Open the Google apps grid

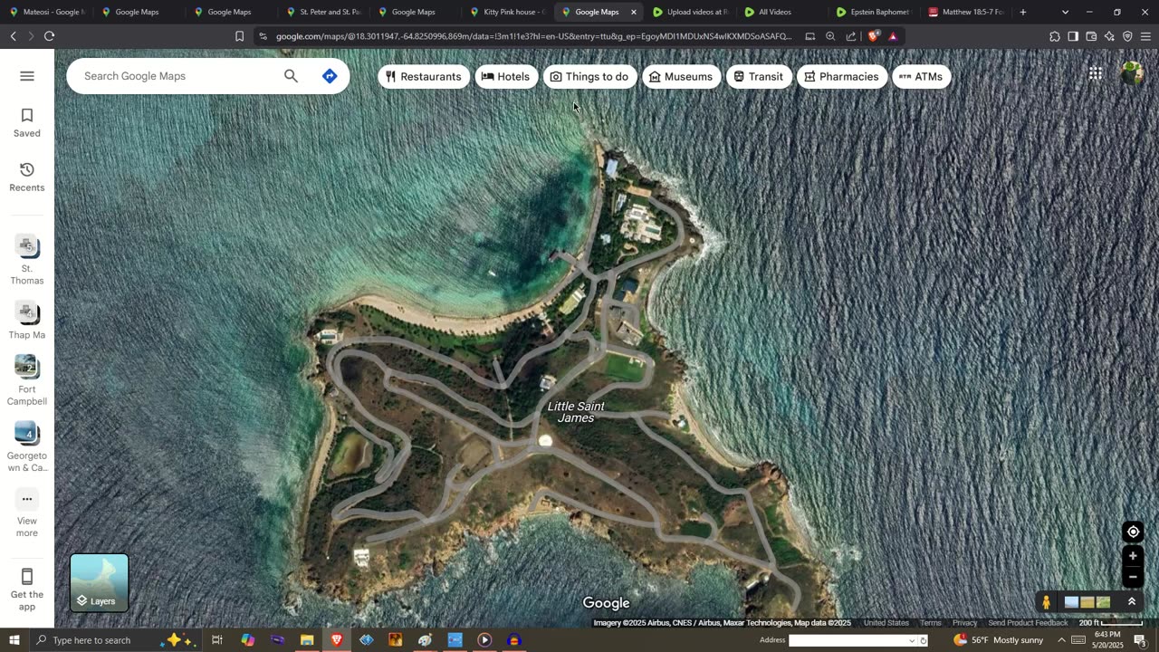pyautogui.click(x=1096, y=73)
